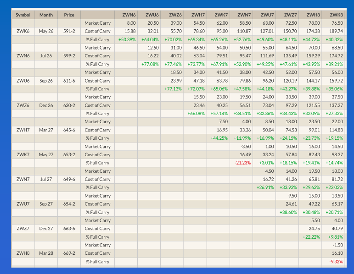
Task: Select the ZWZ7 symbol in Symbol column
Action: (23, 228)
